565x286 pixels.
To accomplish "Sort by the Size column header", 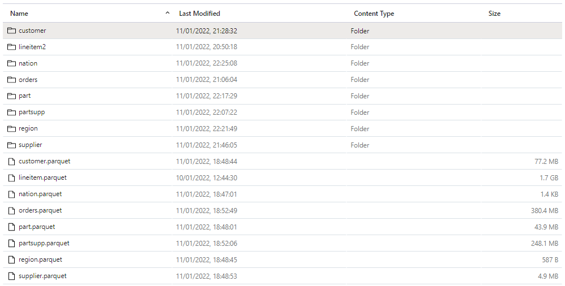I will point(494,14).
